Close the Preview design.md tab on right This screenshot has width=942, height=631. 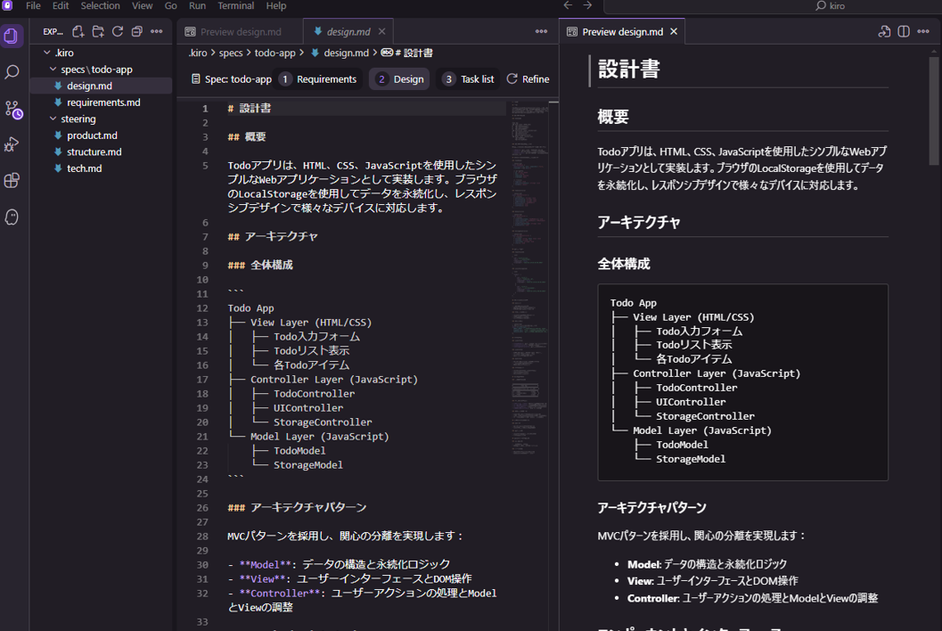674,31
